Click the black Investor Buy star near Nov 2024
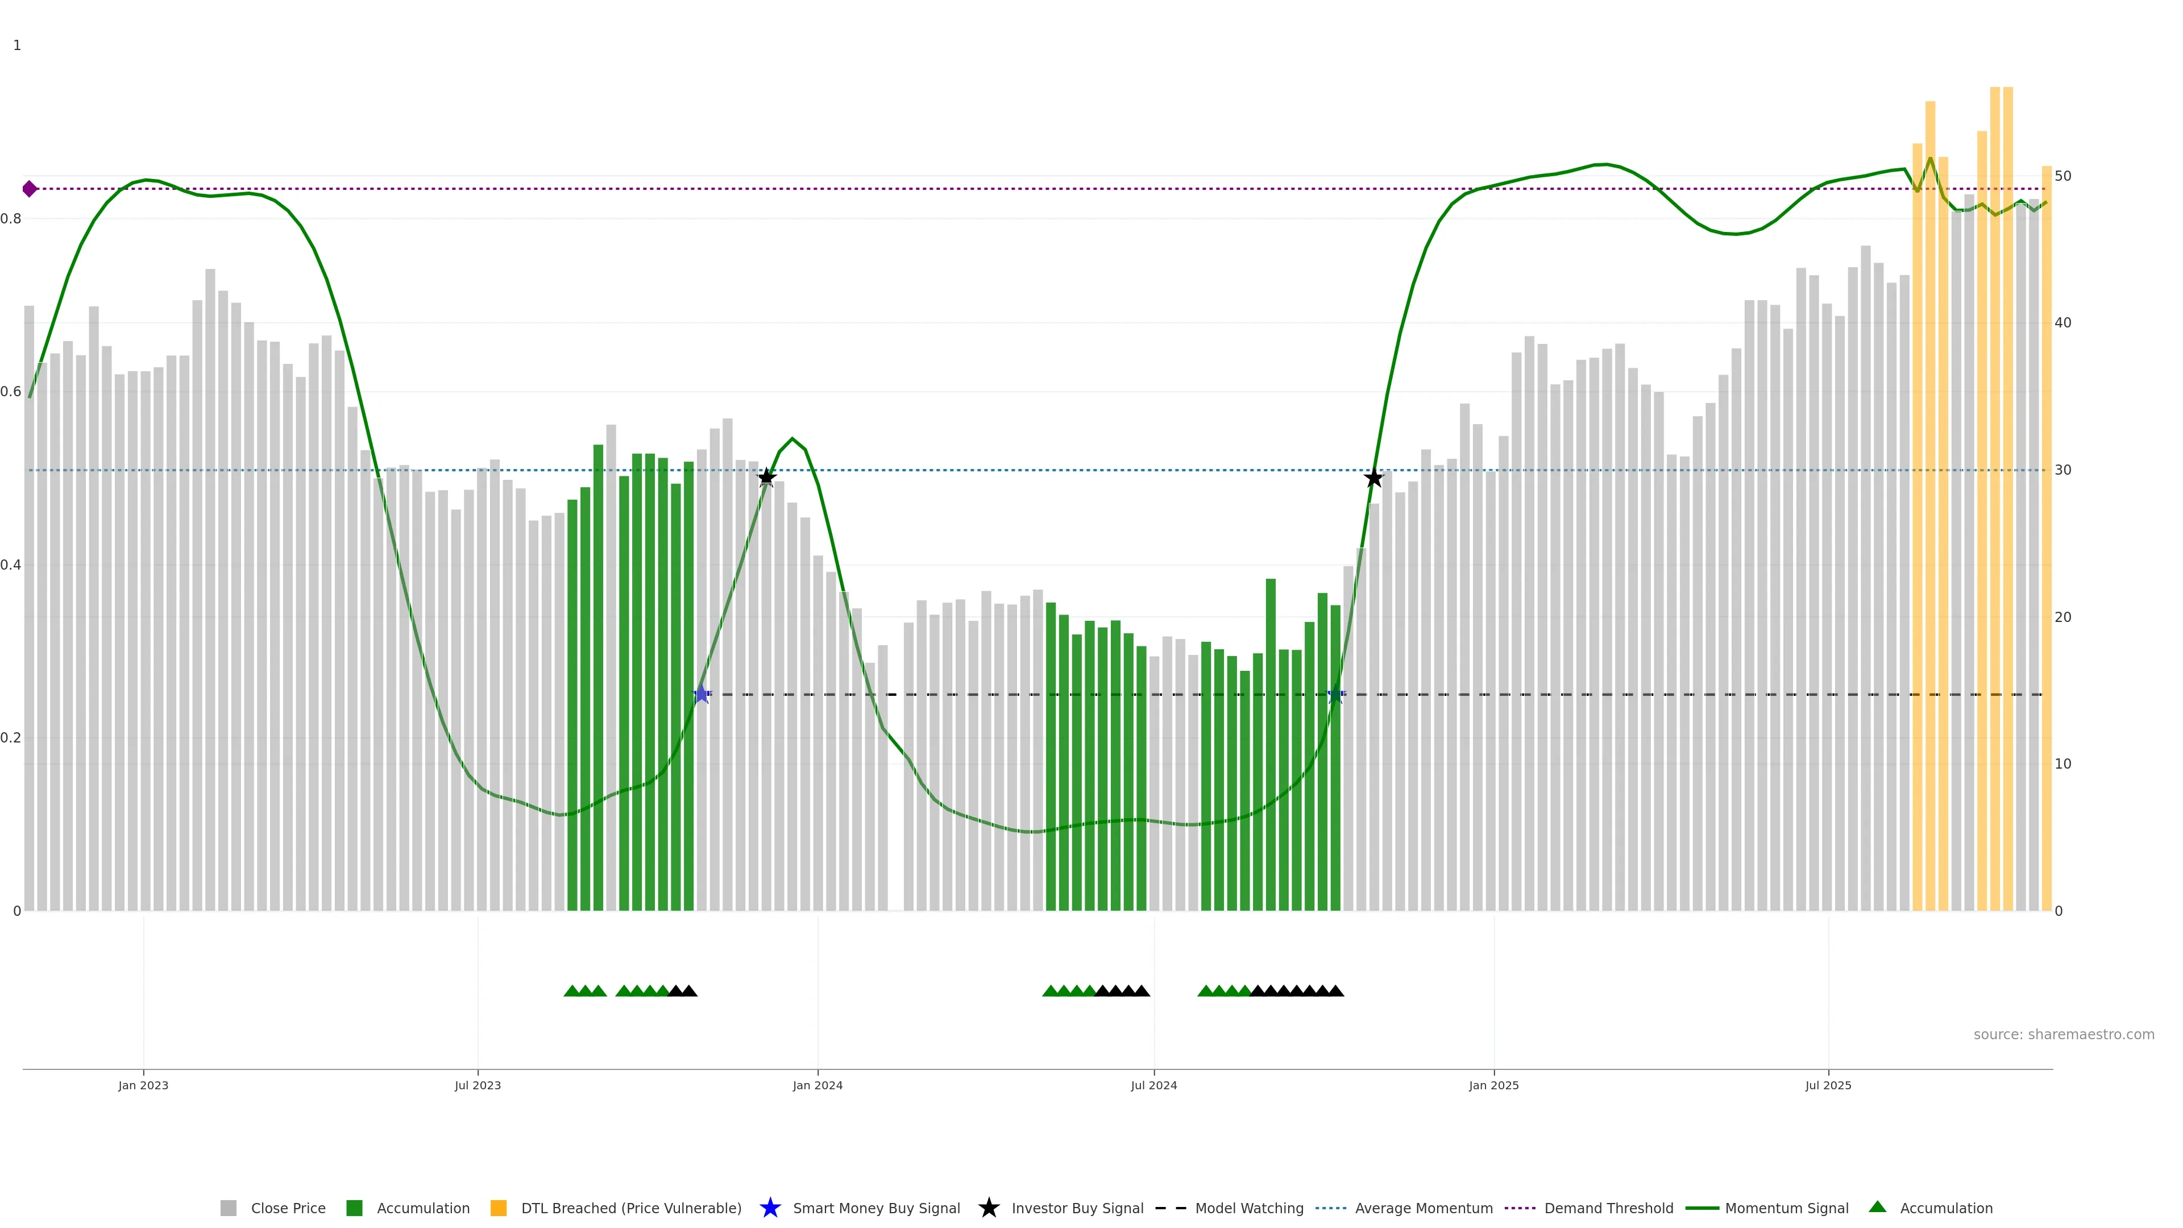This screenshot has width=2183, height=1228. point(1373,478)
